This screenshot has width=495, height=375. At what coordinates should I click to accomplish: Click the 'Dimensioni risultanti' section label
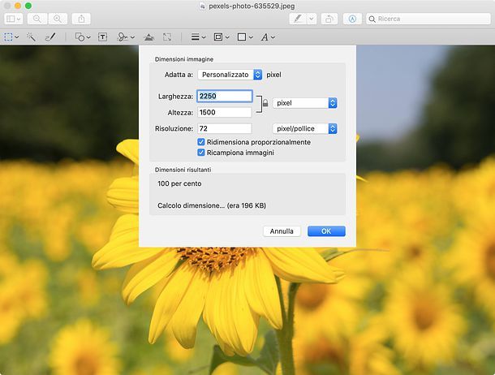coord(183,170)
